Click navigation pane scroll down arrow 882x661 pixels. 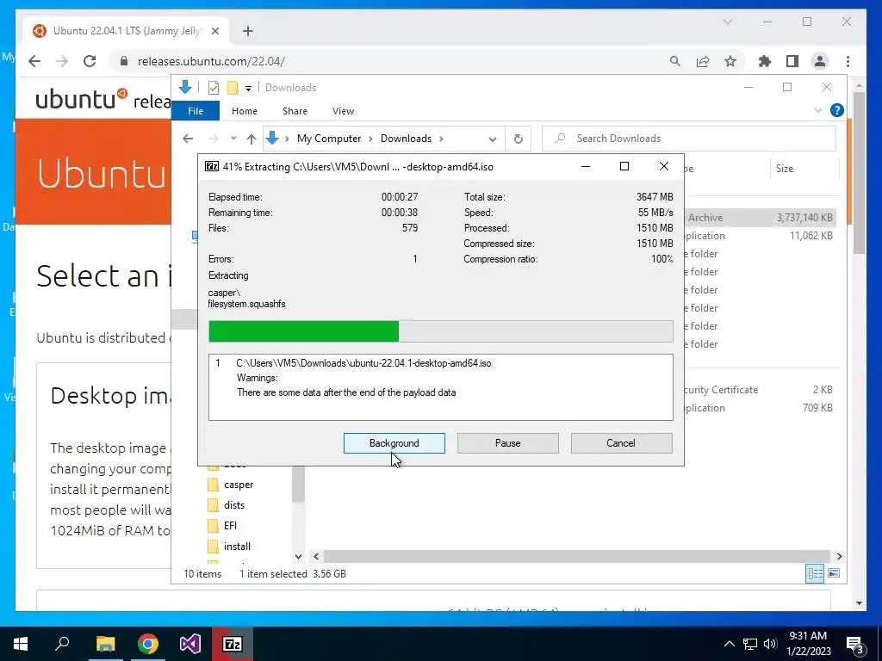[x=298, y=557]
